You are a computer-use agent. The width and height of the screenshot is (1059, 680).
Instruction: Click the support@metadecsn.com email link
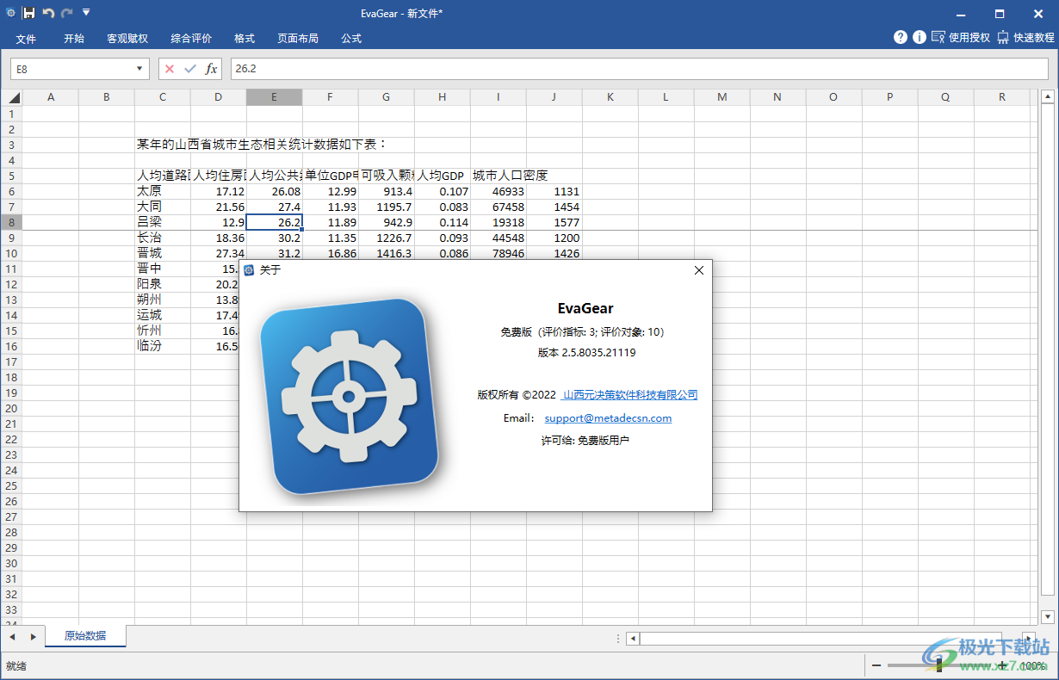(608, 418)
